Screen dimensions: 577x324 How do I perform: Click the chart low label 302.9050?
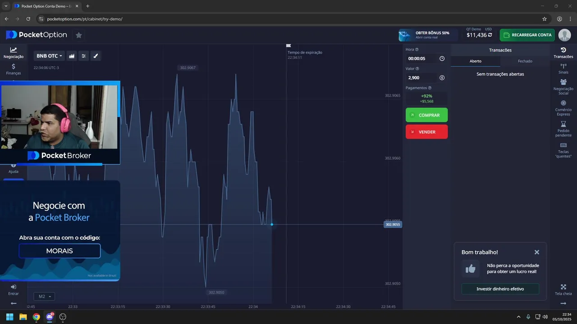[216, 292]
